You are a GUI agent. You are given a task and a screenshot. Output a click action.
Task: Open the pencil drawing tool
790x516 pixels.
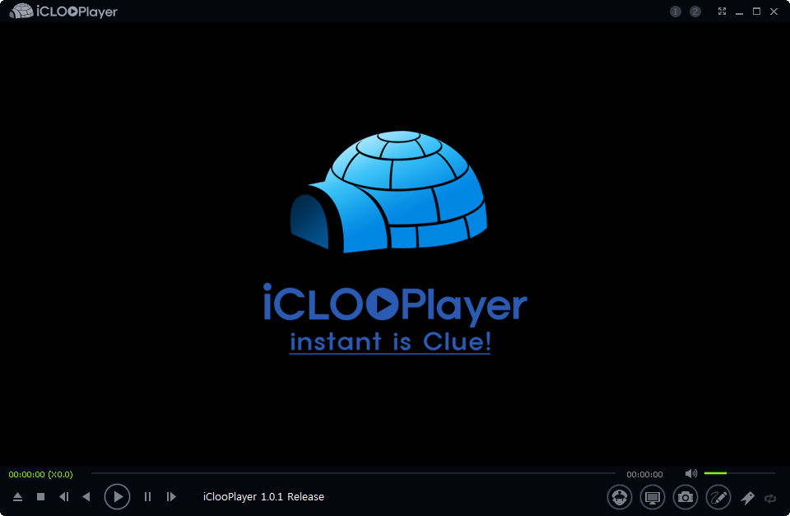click(718, 497)
